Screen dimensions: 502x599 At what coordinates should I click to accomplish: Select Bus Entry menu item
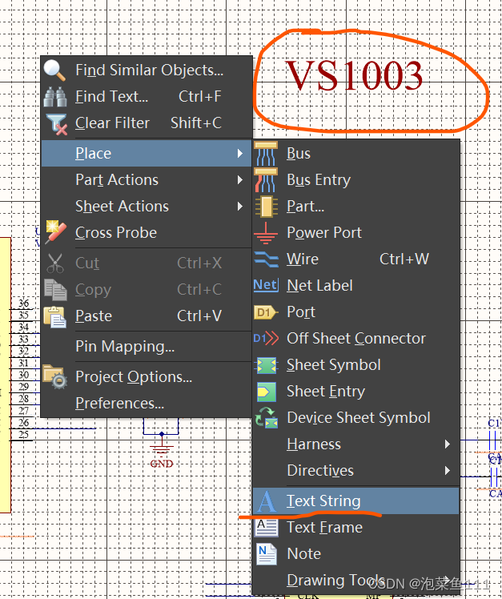click(355, 180)
